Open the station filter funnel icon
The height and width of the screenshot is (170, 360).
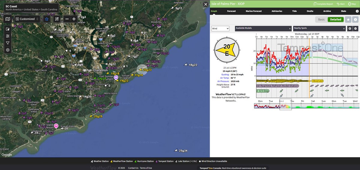point(8,43)
